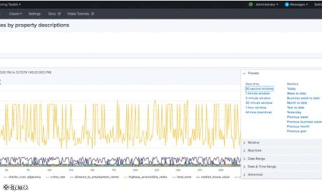
Task: Open Video Tutorials in the navigation bar
Action: (78, 14)
